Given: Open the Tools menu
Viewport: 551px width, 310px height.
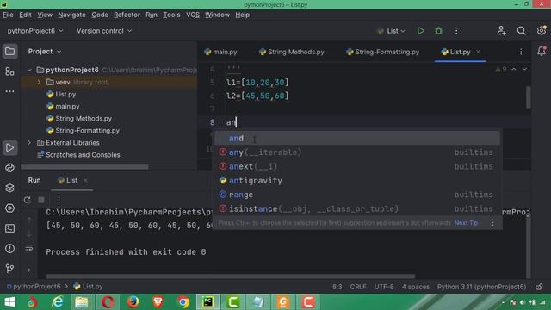Looking at the screenshot, I should [x=171, y=15].
